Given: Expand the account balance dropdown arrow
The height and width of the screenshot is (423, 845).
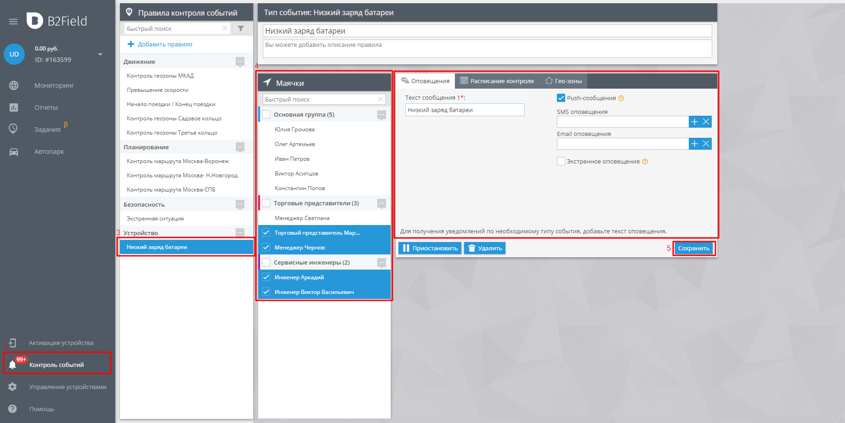Looking at the screenshot, I should click(x=100, y=54).
